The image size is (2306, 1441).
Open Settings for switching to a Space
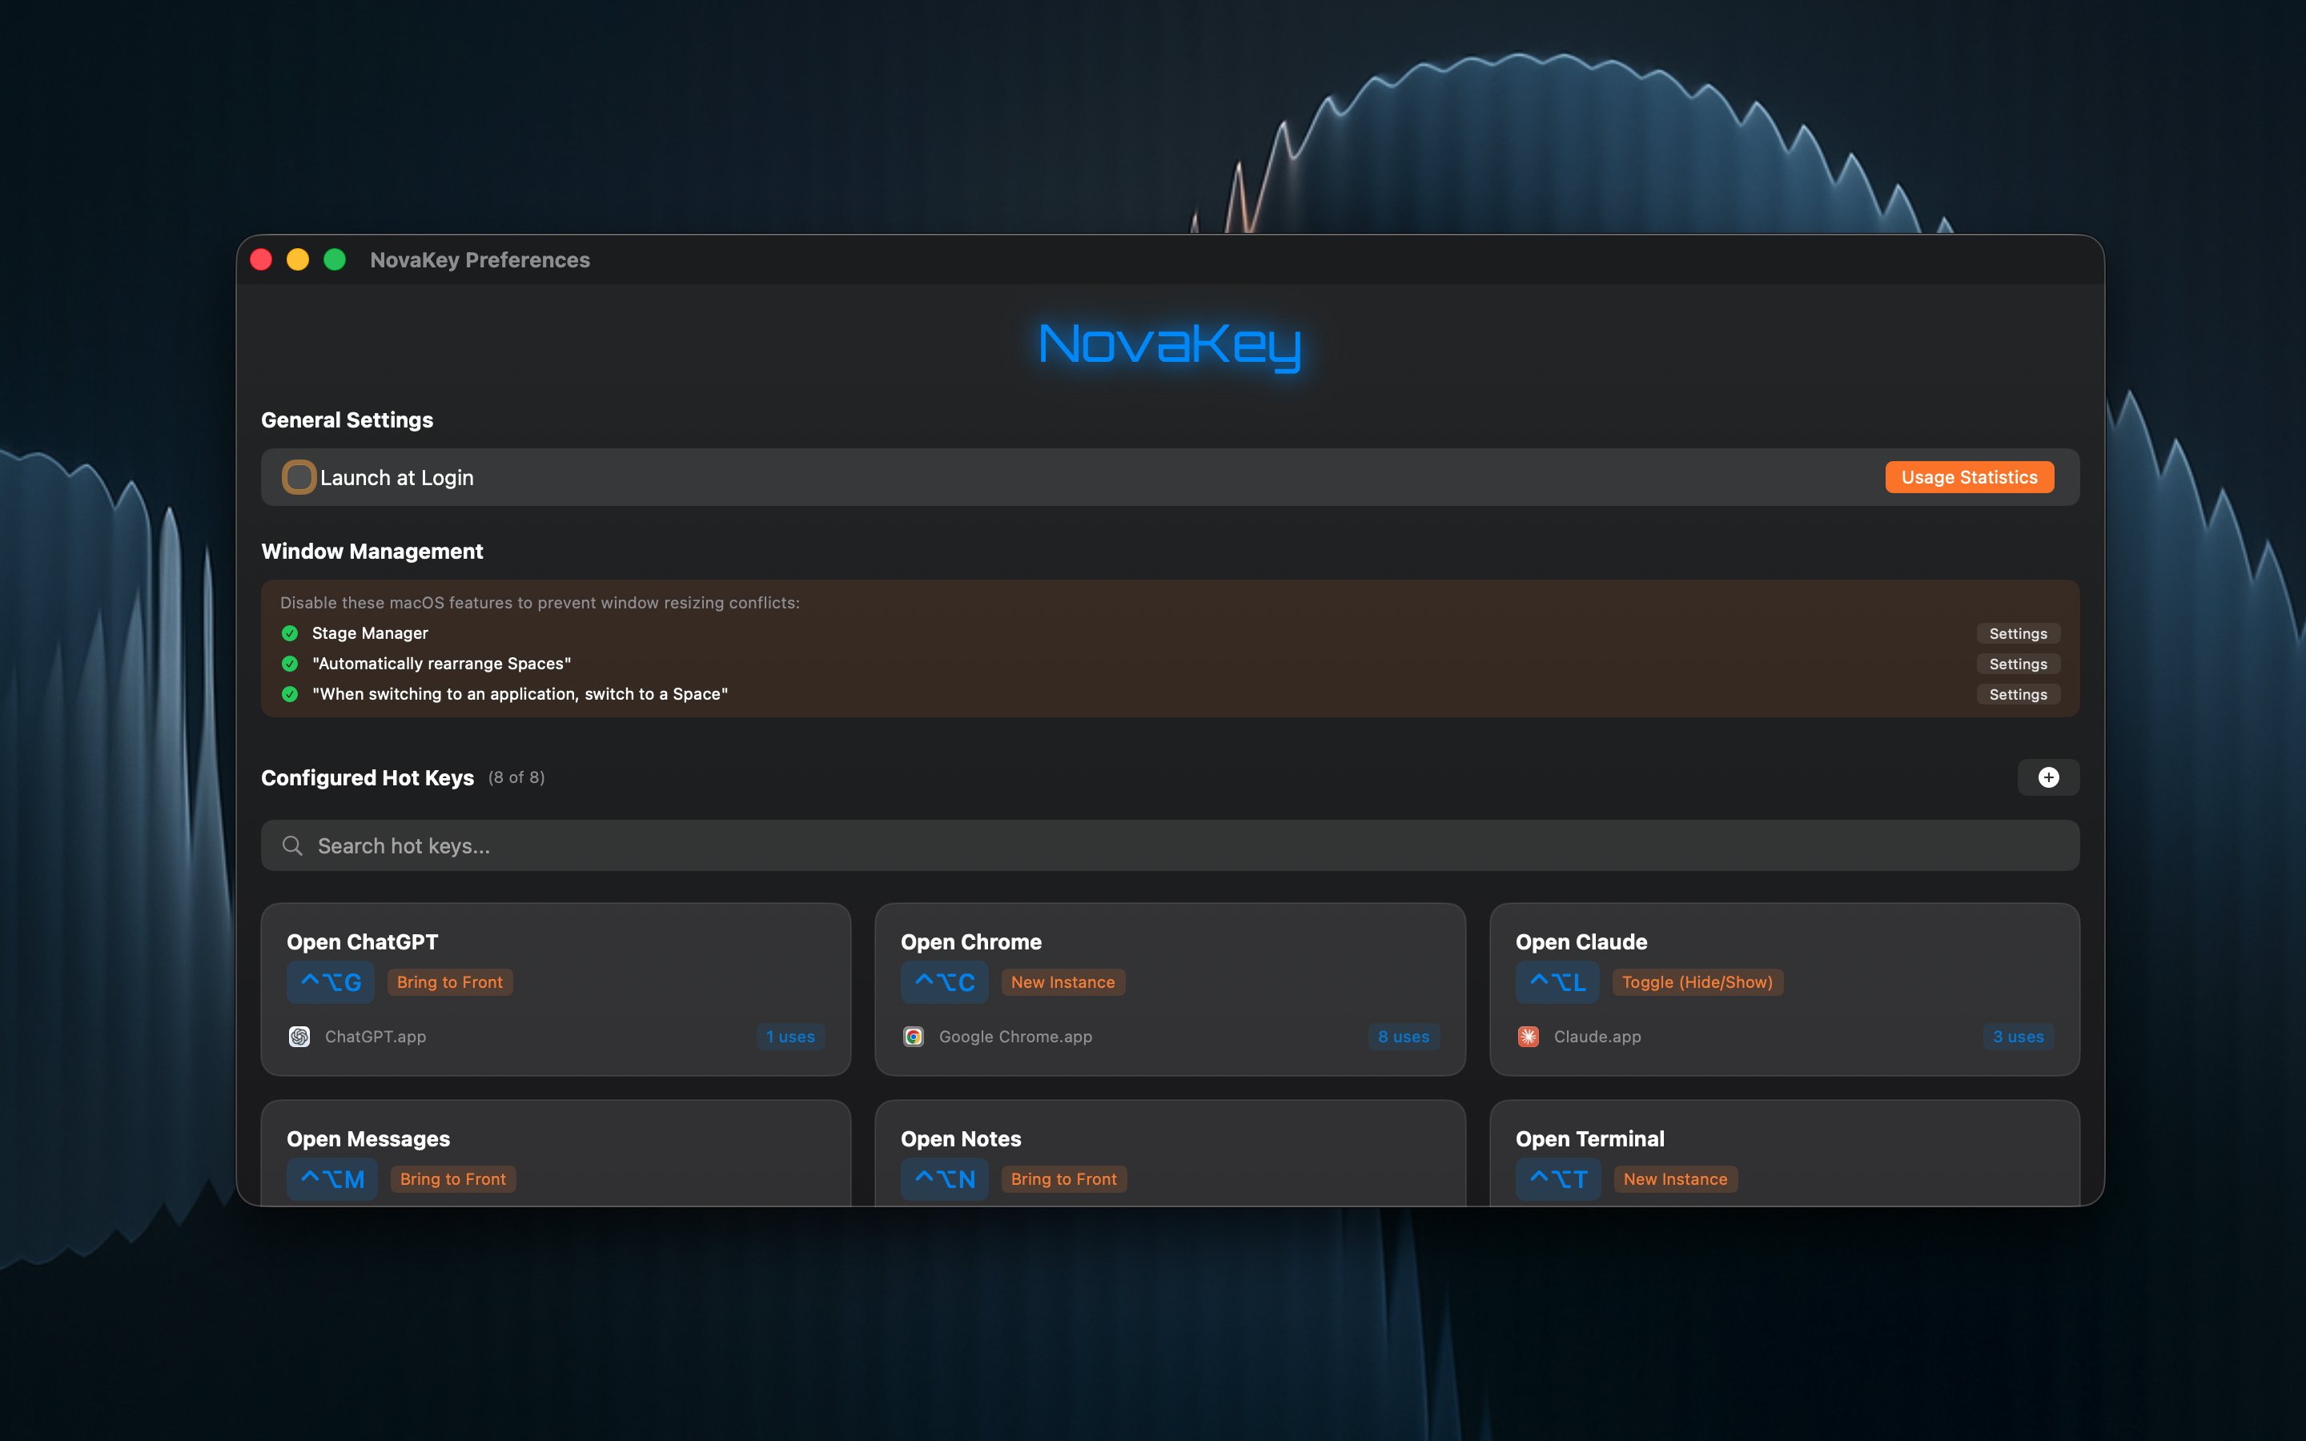(x=2017, y=695)
